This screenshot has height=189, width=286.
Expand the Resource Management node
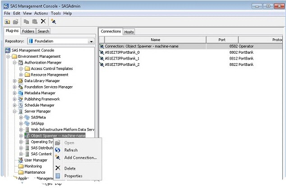point(21,75)
